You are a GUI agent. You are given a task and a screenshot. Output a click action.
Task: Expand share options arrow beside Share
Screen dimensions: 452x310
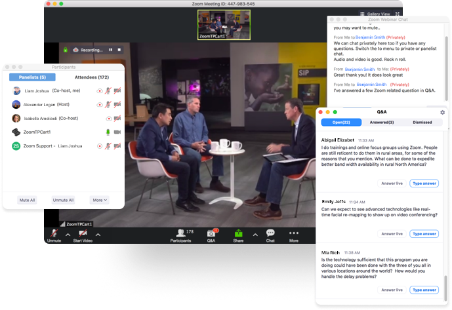point(255,235)
